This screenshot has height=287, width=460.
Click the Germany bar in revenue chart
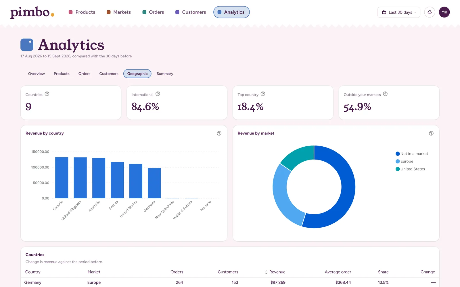point(154,183)
